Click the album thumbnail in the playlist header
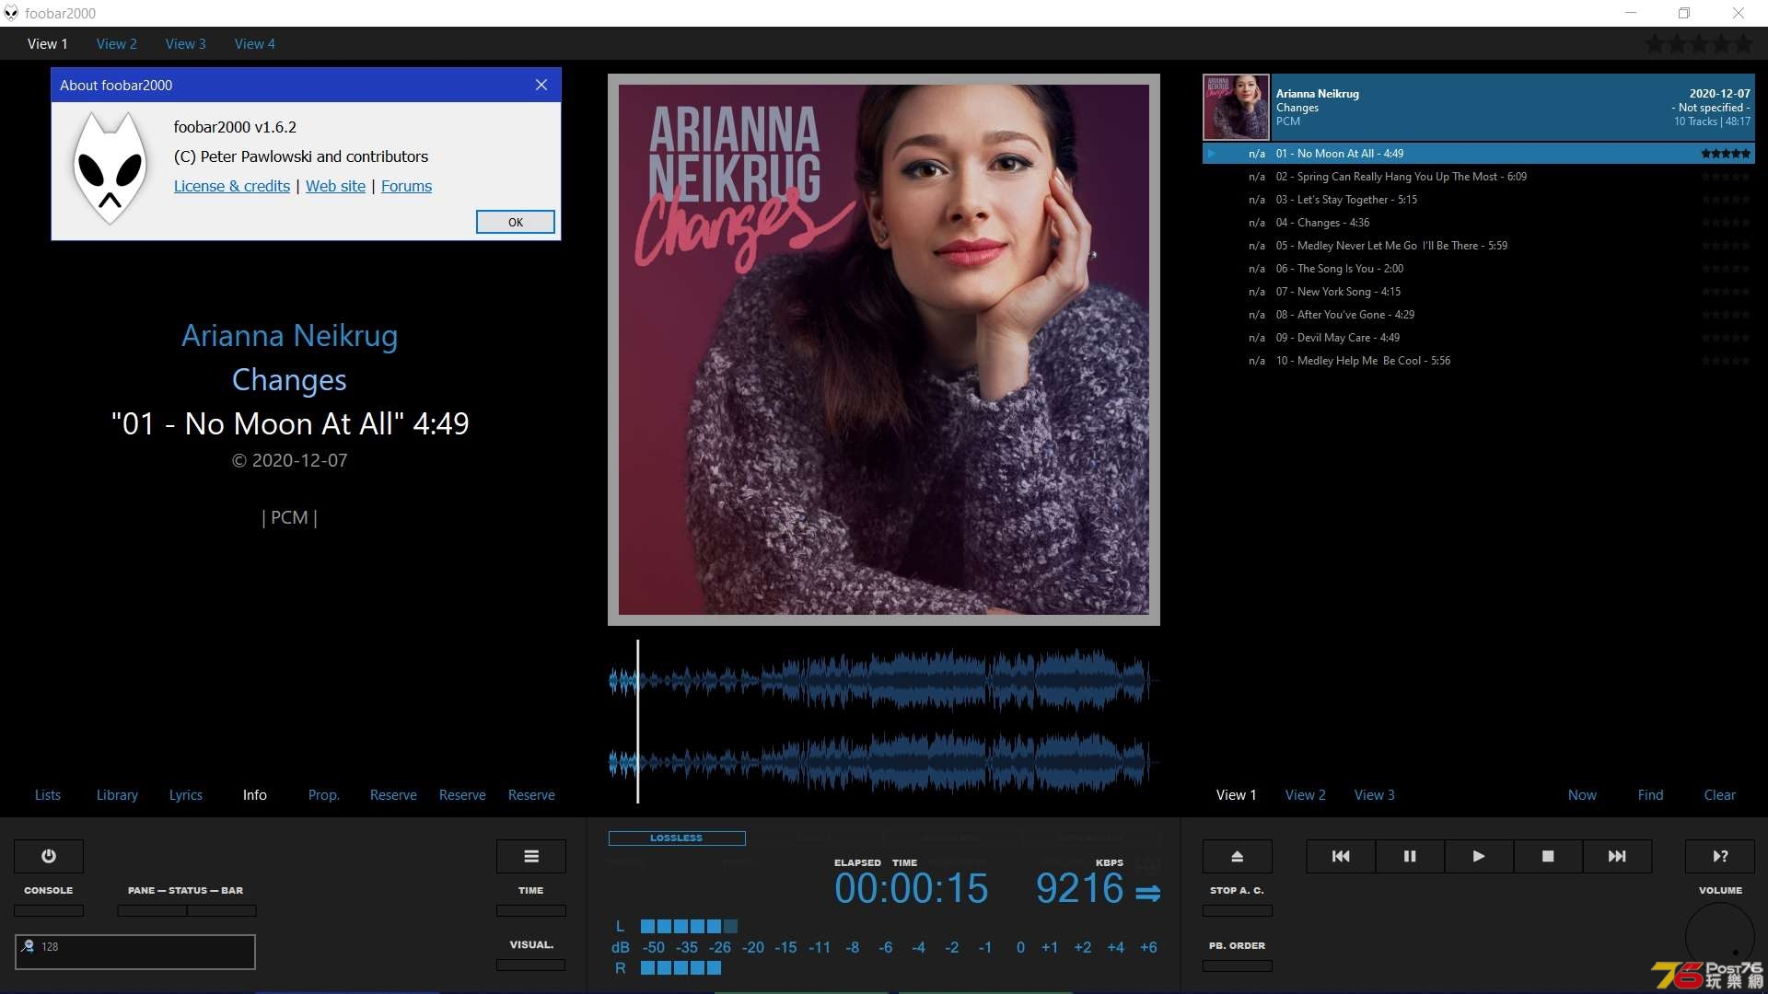The width and height of the screenshot is (1768, 994). 1236,107
